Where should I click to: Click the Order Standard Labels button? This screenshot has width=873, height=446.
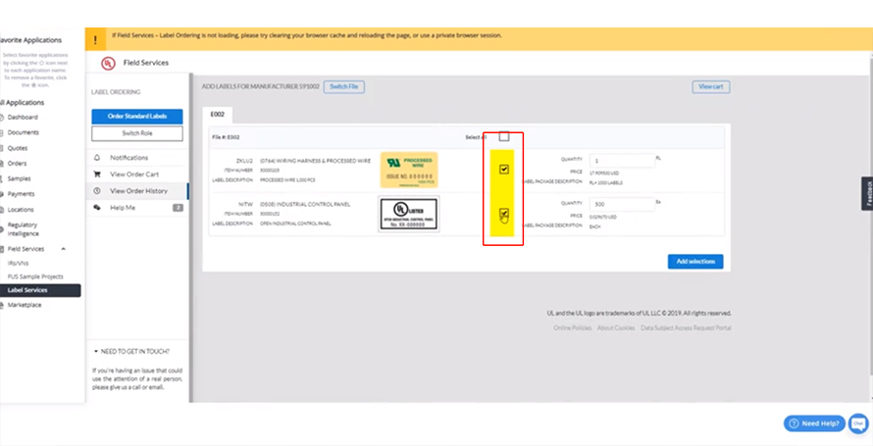pos(137,117)
